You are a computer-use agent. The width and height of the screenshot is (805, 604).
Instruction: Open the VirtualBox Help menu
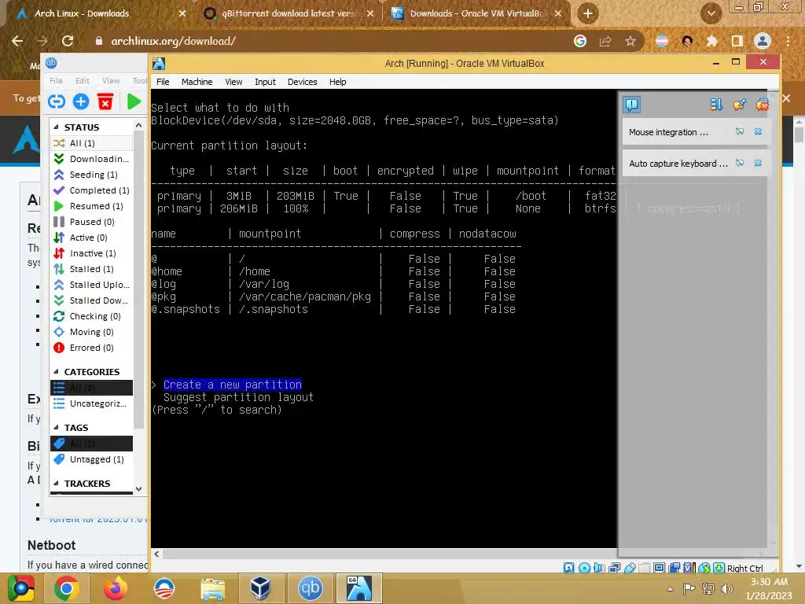[337, 82]
